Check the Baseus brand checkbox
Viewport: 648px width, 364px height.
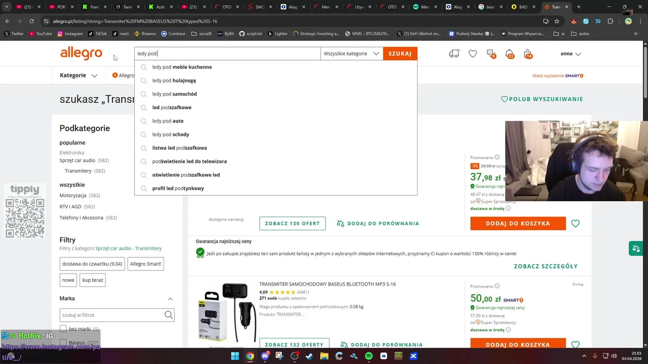pos(63,343)
